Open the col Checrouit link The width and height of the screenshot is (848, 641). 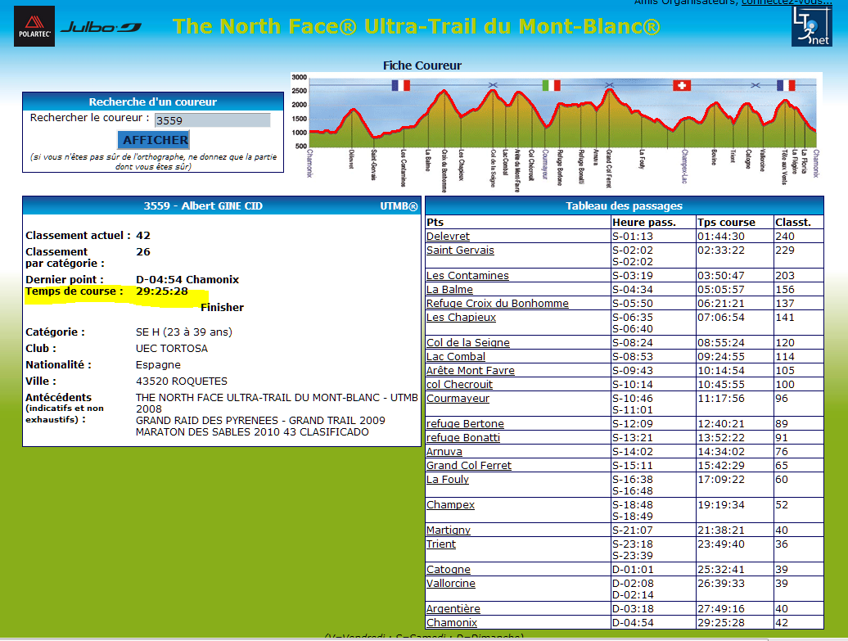pyautogui.click(x=460, y=385)
